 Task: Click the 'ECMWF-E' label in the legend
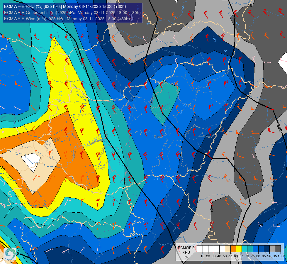click(186, 248)
